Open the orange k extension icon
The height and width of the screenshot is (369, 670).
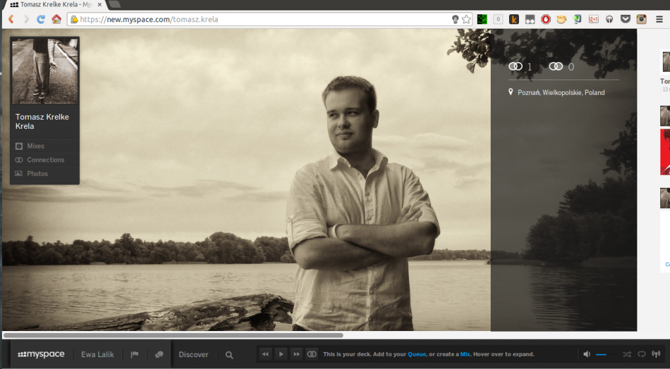coord(514,19)
